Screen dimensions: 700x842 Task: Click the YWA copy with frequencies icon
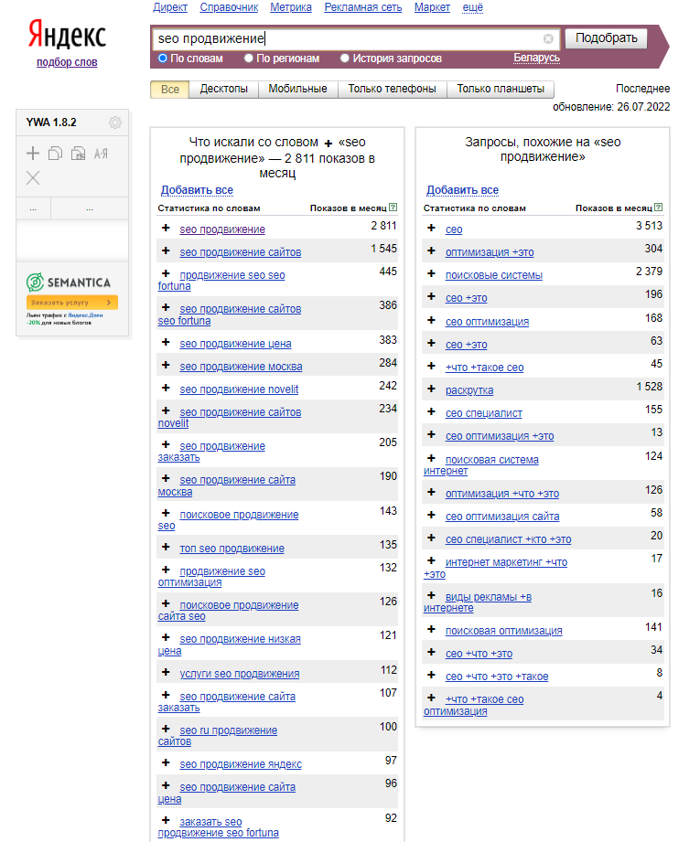point(78,154)
